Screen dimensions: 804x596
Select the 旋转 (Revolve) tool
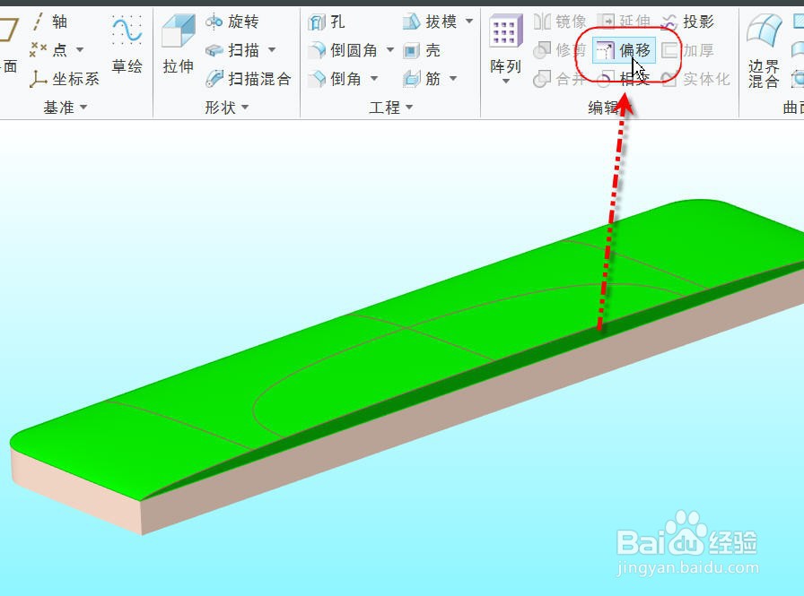click(232, 22)
